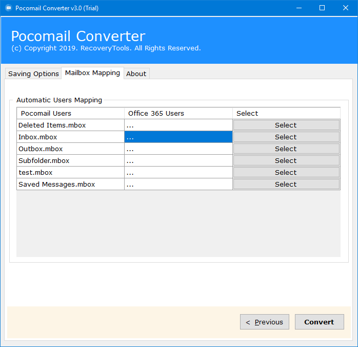Start conversion with the Convert button
This screenshot has width=358, height=347.
[x=320, y=322]
